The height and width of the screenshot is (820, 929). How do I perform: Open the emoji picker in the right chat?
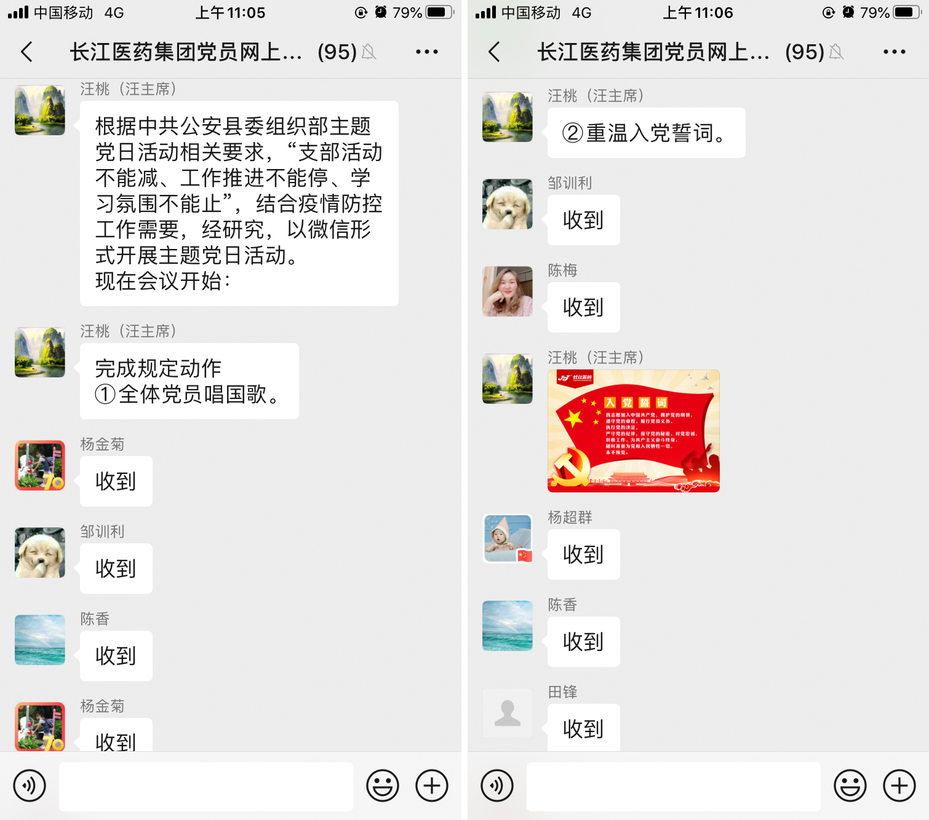point(850,786)
